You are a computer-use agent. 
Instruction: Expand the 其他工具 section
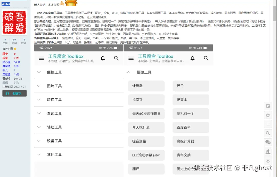[x=79, y=155]
